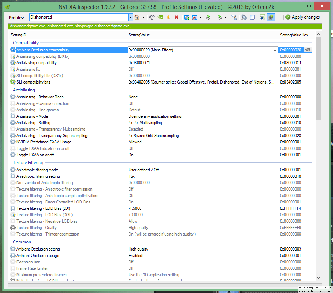Expand the Ambient Occlusion compatibility value dropdown
This screenshot has width=333, height=293.
[275, 50]
